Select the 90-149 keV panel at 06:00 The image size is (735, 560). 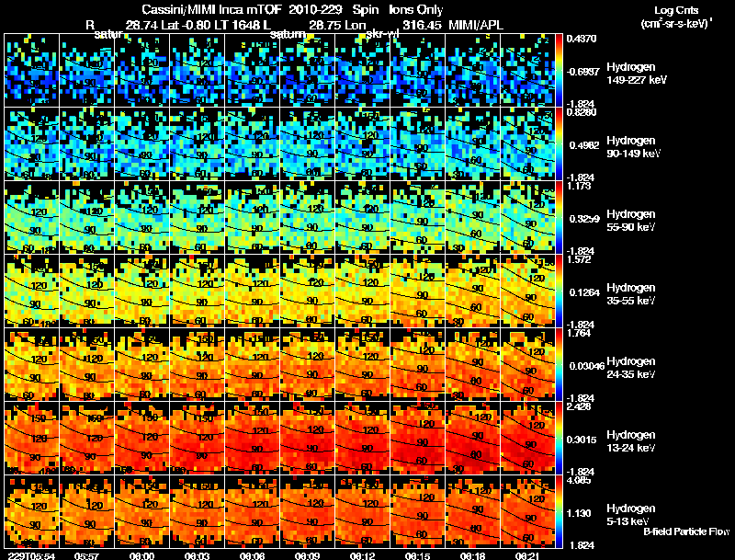[142, 144]
